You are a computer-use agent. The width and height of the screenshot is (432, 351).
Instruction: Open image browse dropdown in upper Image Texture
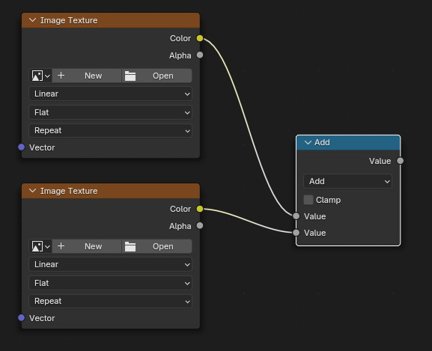click(40, 76)
